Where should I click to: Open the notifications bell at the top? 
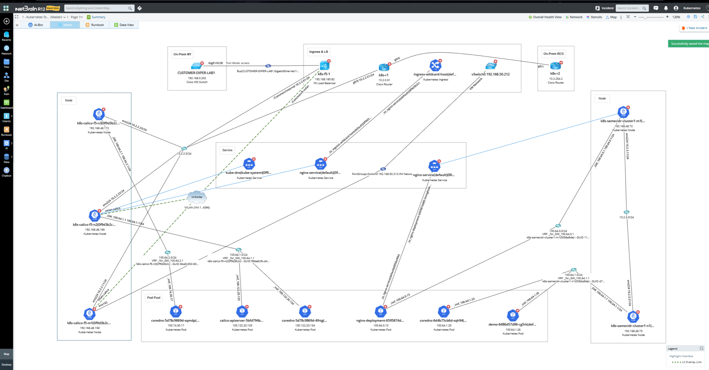click(x=666, y=8)
